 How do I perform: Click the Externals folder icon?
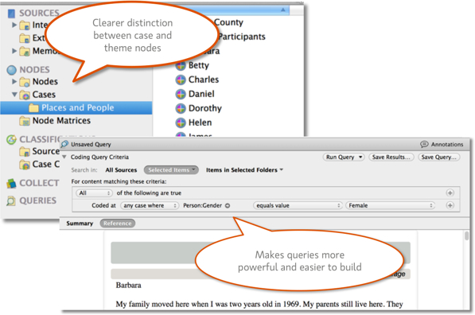click(x=25, y=38)
